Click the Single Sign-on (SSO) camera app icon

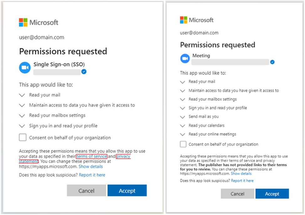coord(25,68)
